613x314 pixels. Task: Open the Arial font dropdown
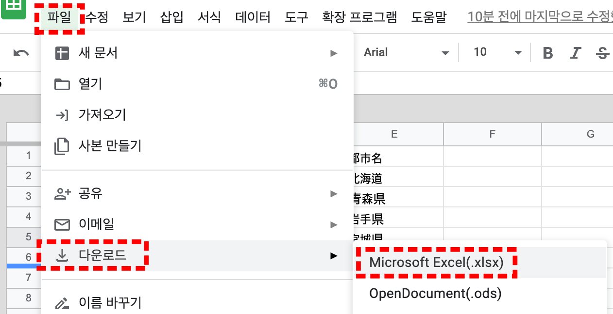click(406, 52)
